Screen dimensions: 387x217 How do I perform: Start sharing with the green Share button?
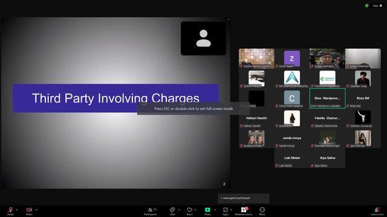coord(207,211)
